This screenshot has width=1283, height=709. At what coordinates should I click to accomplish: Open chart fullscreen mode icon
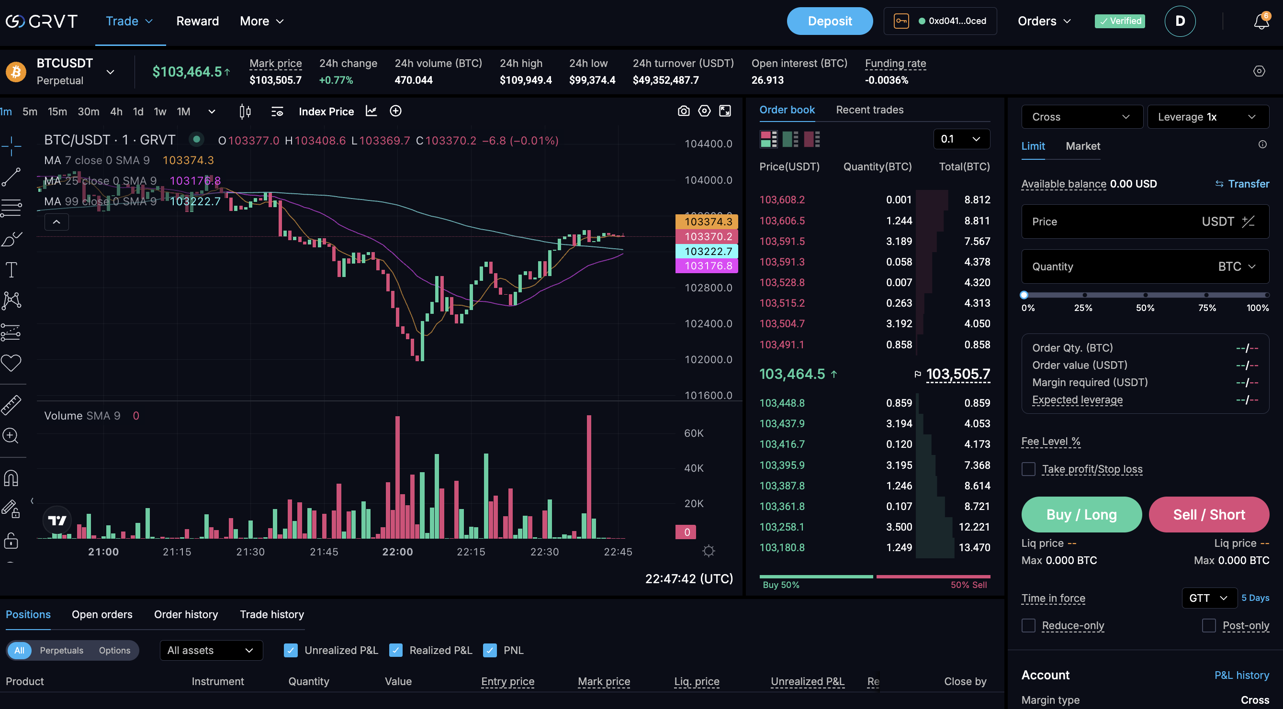pyautogui.click(x=725, y=111)
